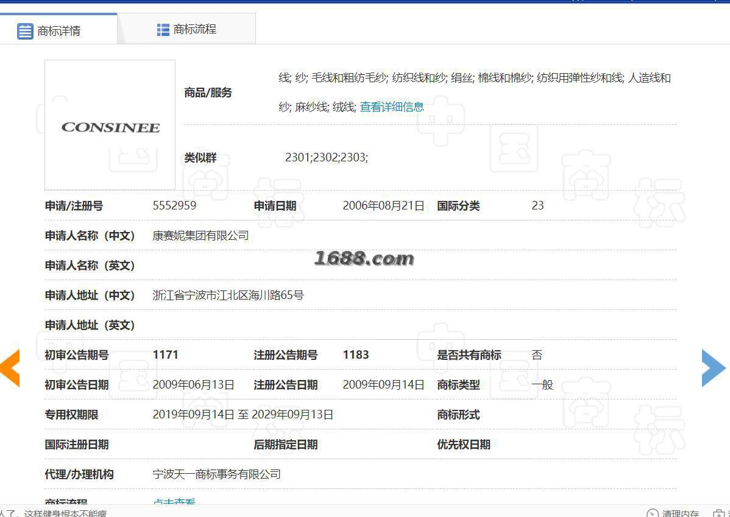Screen dimensions: 730x517
Task: Select preliminary announcement issue 1171
Action: click(x=166, y=354)
